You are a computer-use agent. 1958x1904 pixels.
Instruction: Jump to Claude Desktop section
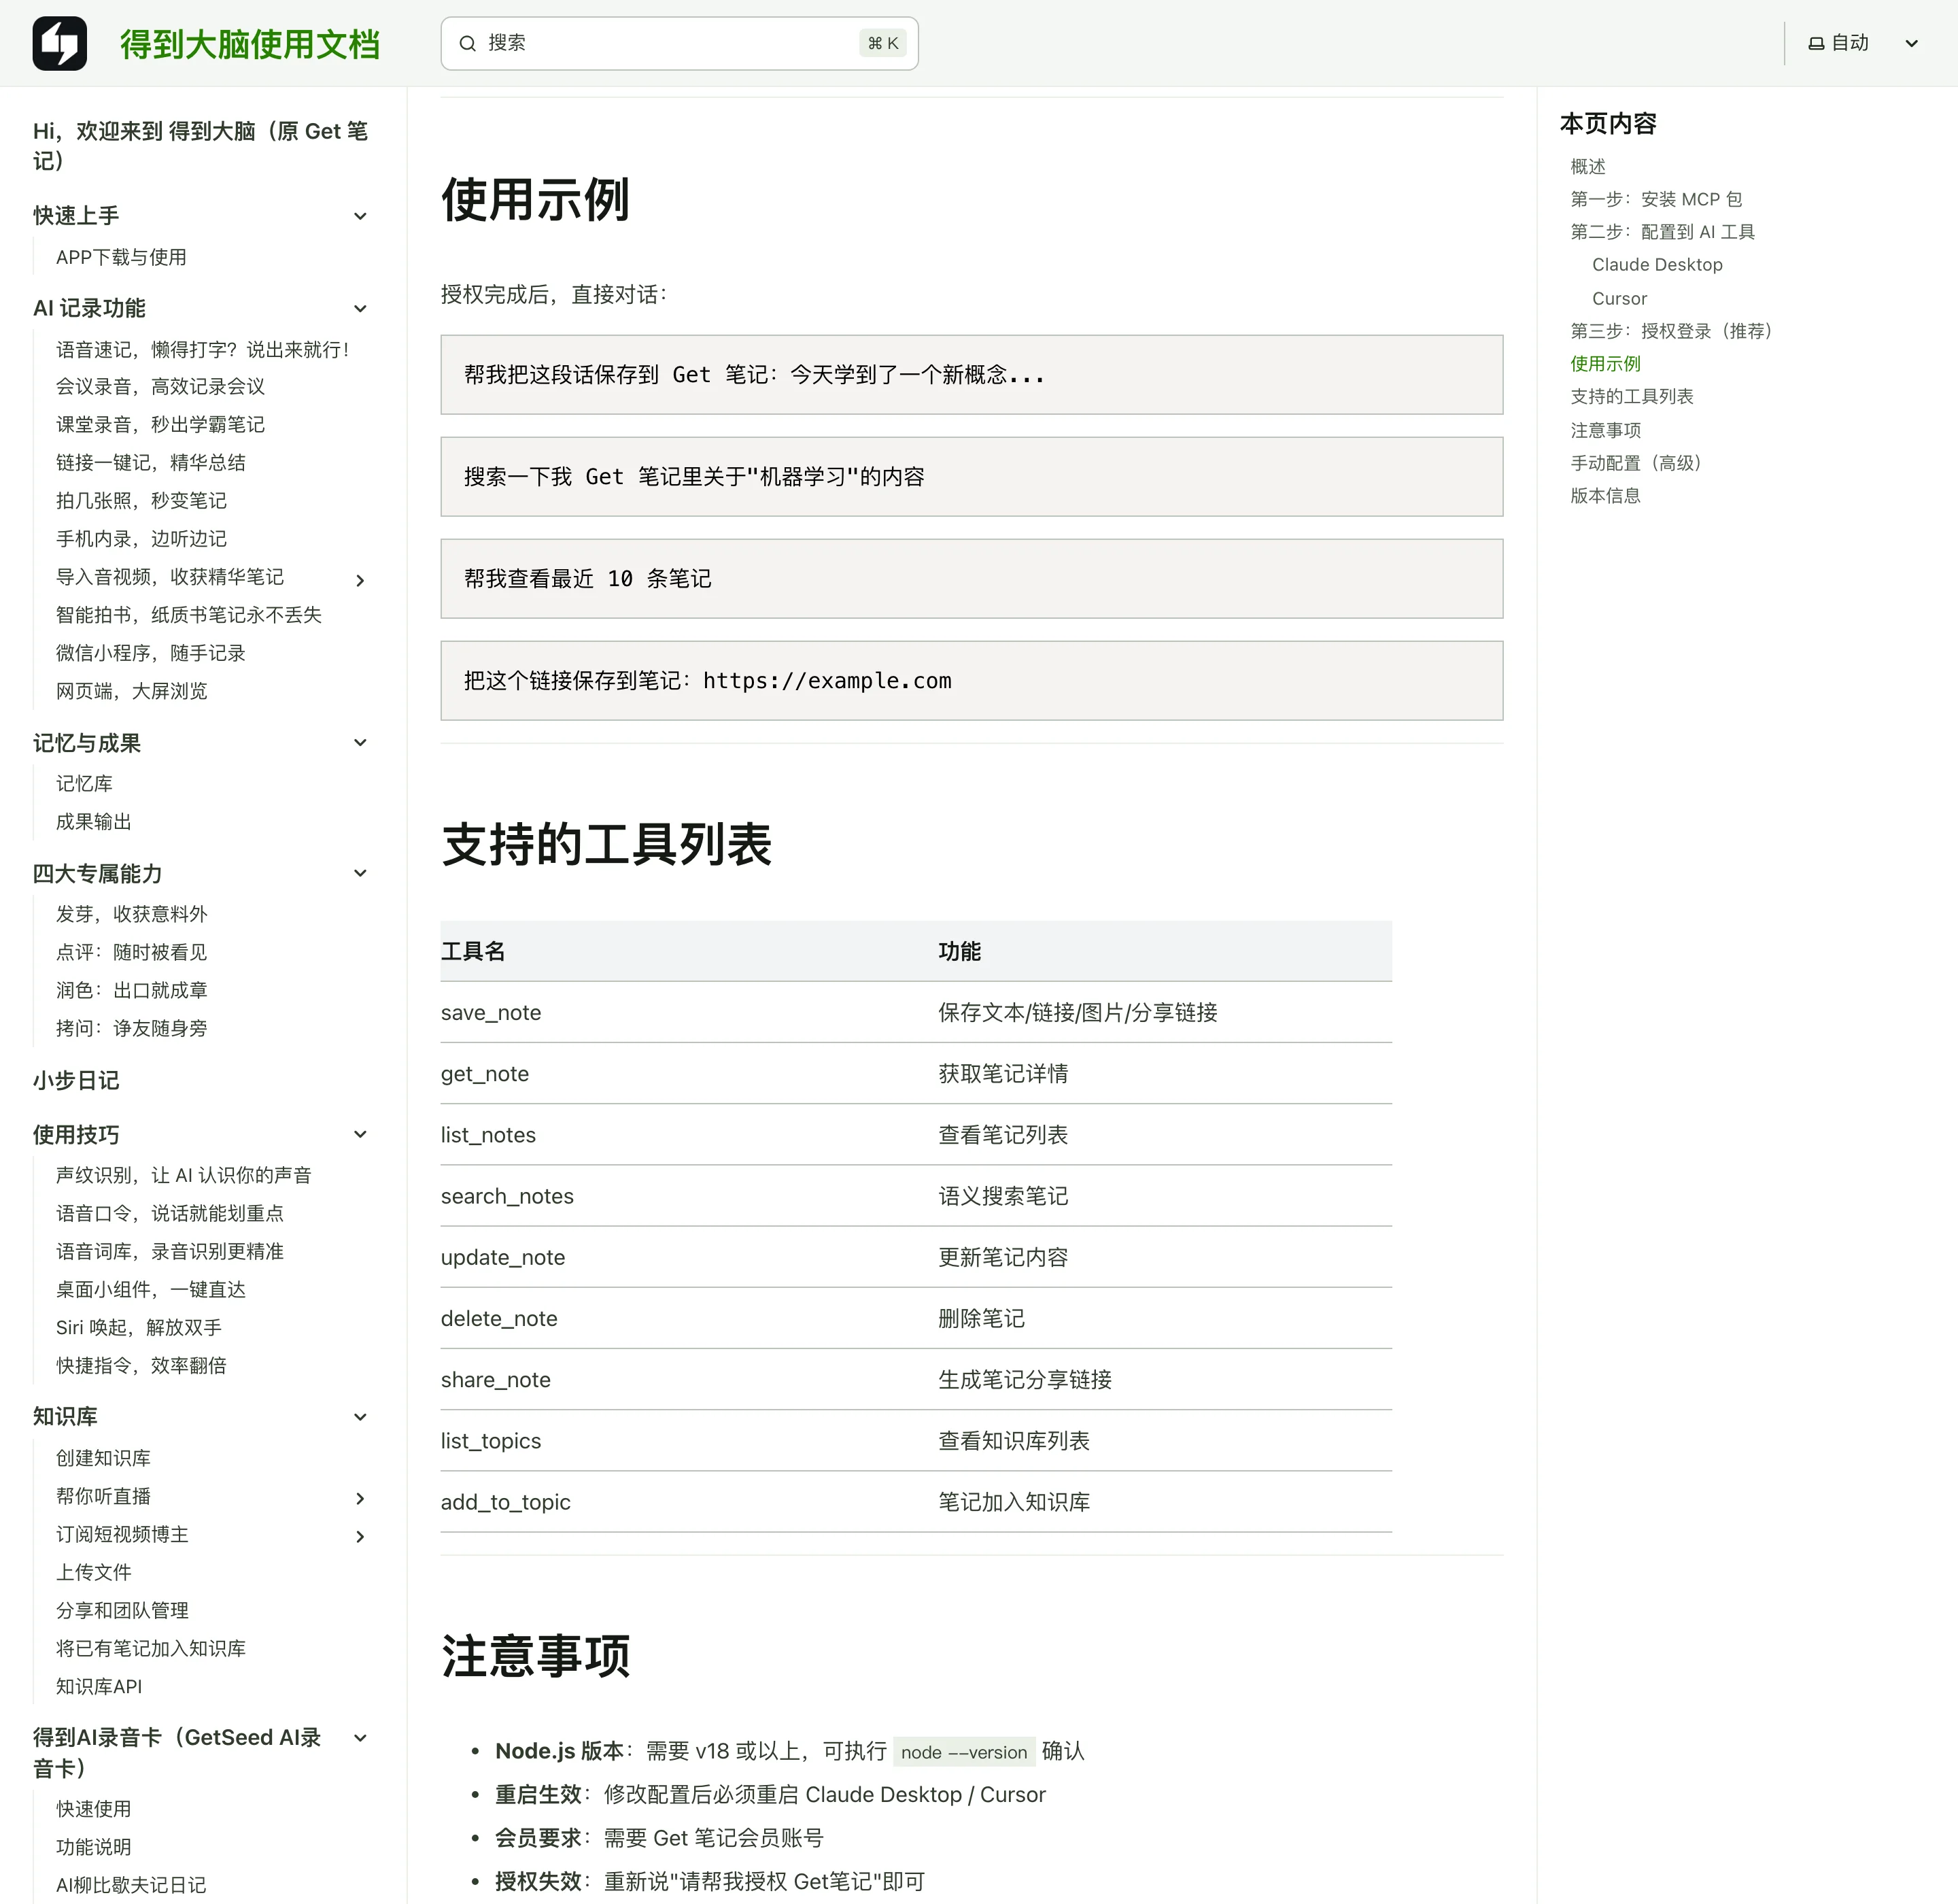(x=1657, y=264)
